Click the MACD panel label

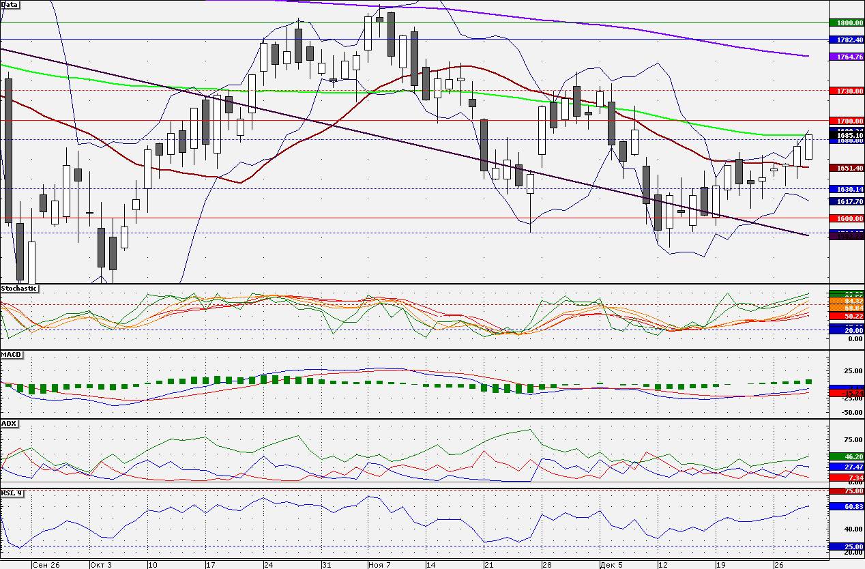click(10, 355)
